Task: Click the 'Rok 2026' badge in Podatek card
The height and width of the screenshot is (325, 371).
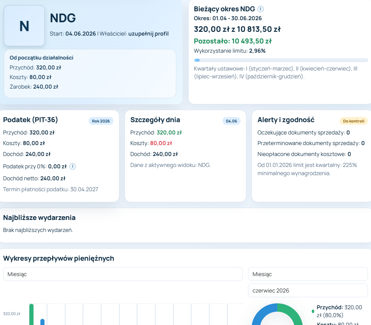Action: (101, 121)
